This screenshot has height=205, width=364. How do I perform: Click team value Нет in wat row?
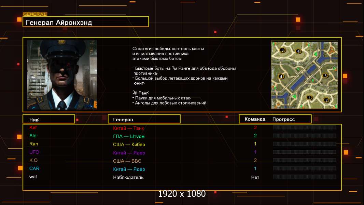(255, 177)
